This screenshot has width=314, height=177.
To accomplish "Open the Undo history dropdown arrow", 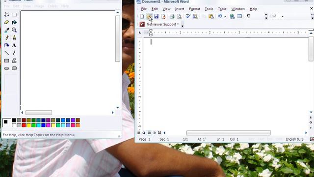I will coord(225,16).
